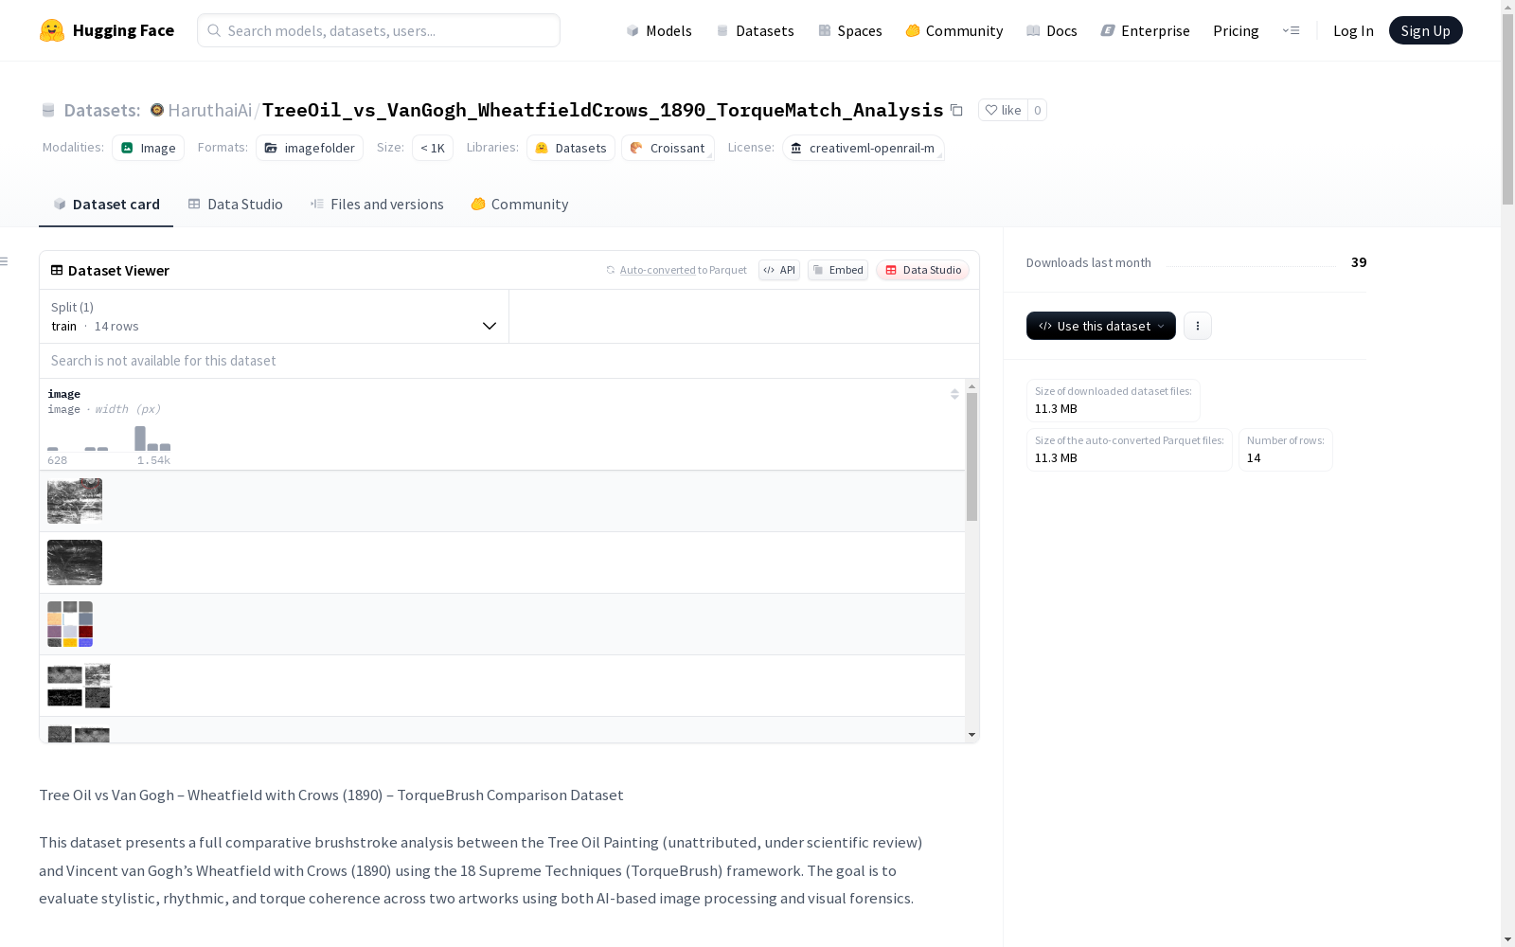Click Log In
The image size is (1515, 947).
click(x=1353, y=30)
